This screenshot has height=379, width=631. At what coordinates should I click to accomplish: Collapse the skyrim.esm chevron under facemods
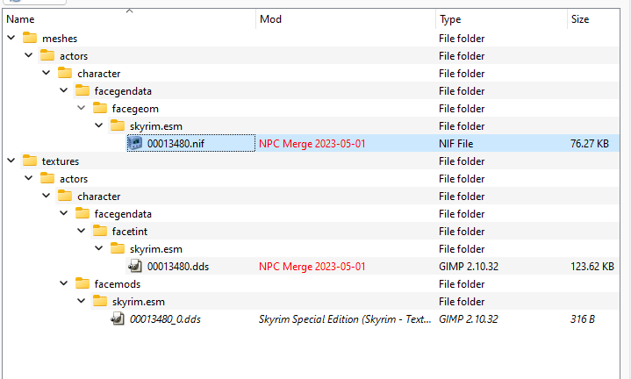(x=82, y=301)
